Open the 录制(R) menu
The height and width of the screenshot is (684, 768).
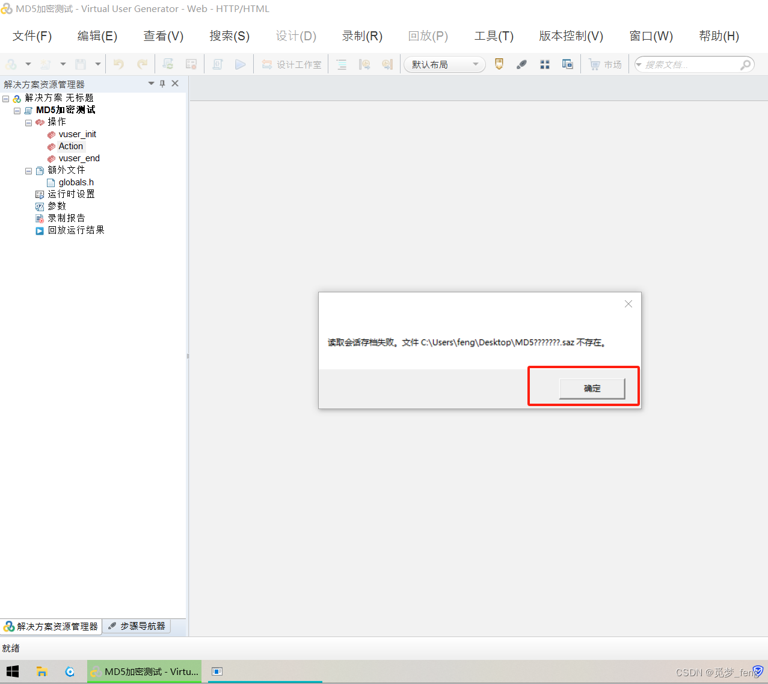362,36
